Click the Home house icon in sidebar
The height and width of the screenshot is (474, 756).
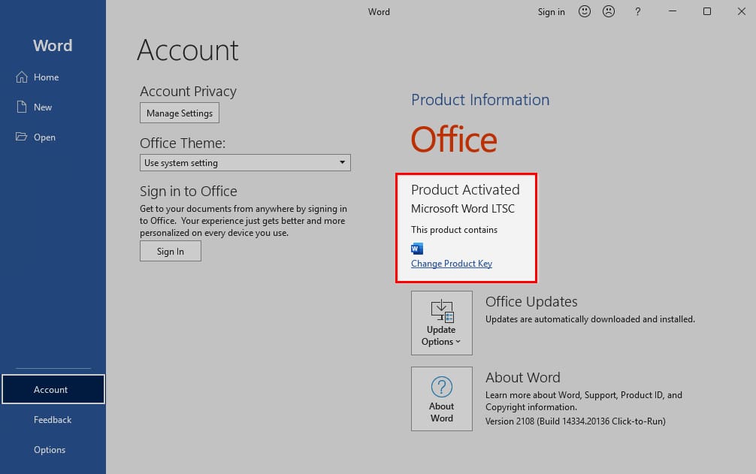(22, 77)
